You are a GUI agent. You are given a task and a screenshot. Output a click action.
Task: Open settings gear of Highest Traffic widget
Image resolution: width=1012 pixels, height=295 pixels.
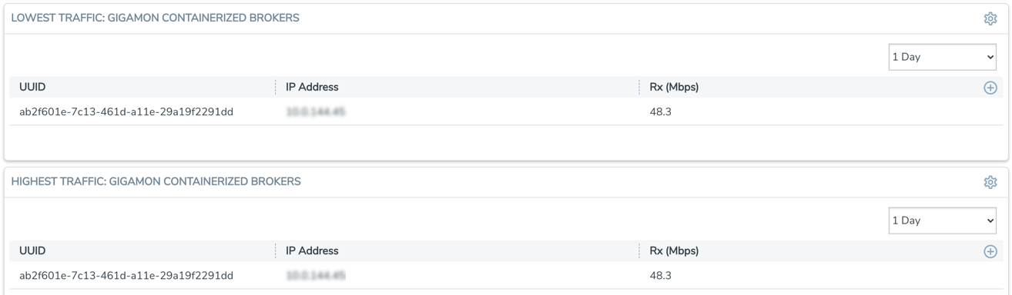click(990, 182)
